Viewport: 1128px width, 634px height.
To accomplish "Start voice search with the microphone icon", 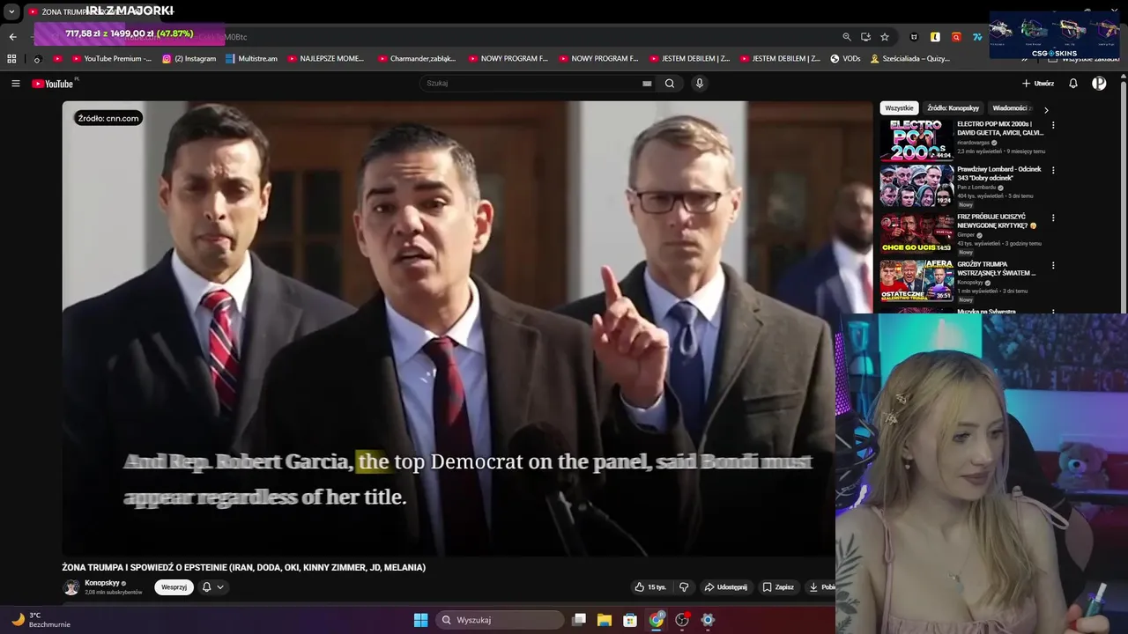I will pyautogui.click(x=700, y=84).
